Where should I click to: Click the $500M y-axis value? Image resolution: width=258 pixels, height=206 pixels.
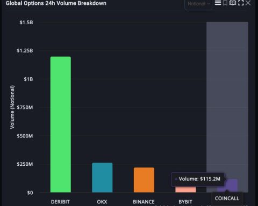(x=25, y=136)
